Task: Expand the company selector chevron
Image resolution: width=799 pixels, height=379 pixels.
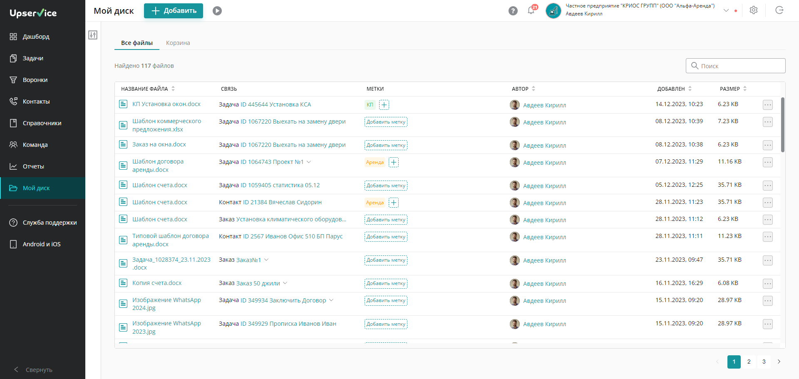Action: tap(726, 10)
